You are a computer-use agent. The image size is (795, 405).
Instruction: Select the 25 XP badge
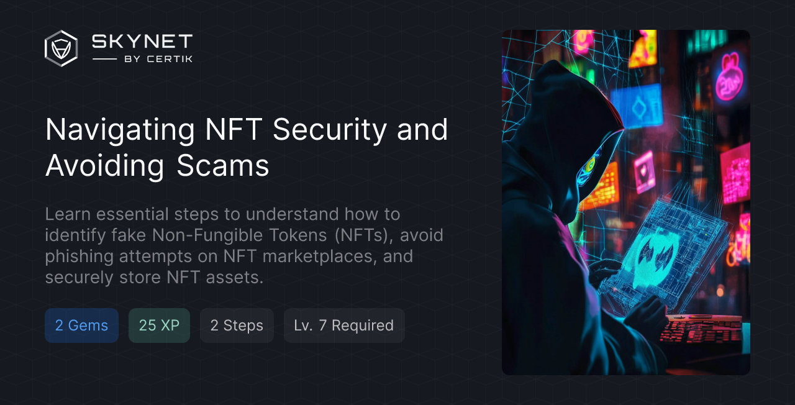[x=159, y=325]
